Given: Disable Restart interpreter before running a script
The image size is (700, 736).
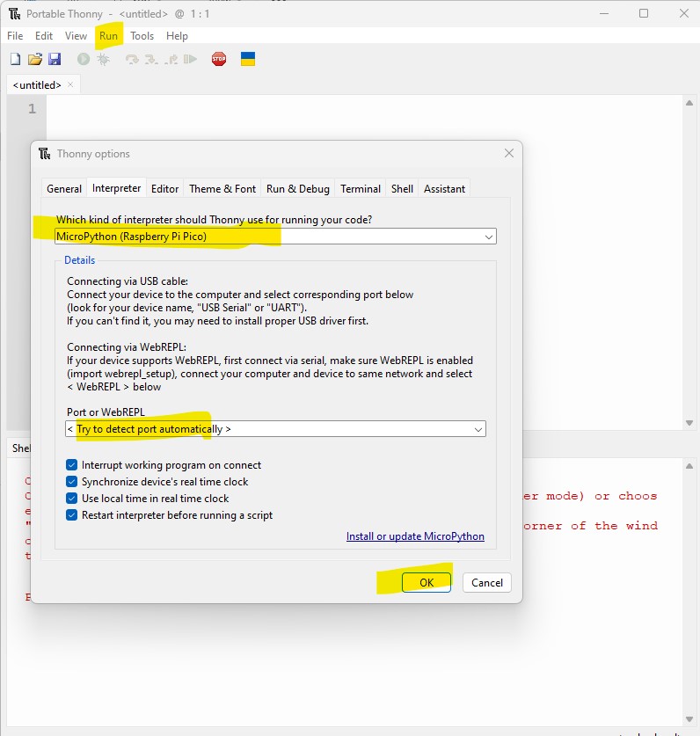Looking at the screenshot, I should pos(72,515).
